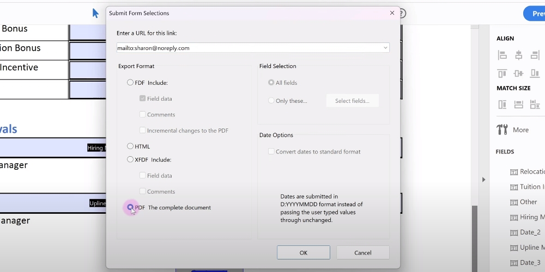The image size is (545, 272).
Task: Click the align left edges icon
Action: [502, 55]
